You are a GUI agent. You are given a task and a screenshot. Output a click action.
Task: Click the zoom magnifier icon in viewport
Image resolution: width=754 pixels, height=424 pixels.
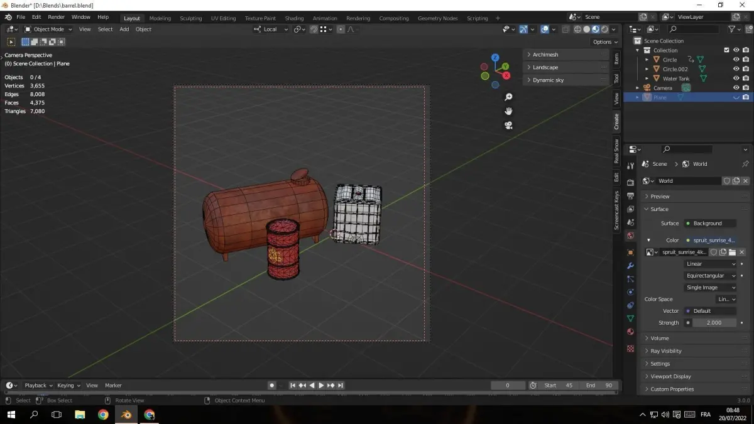[508, 97]
